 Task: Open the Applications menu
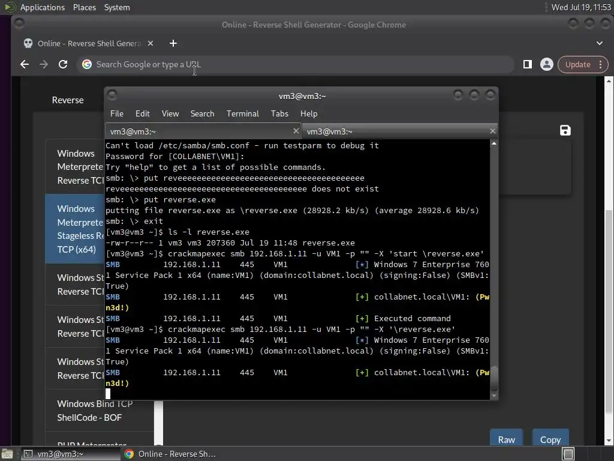coord(43,7)
